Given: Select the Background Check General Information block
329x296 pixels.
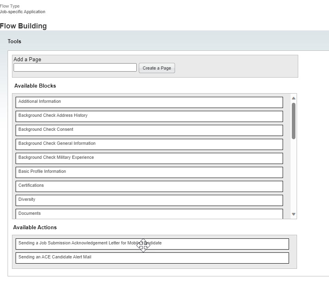Looking at the screenshot, I should point(149,144).
